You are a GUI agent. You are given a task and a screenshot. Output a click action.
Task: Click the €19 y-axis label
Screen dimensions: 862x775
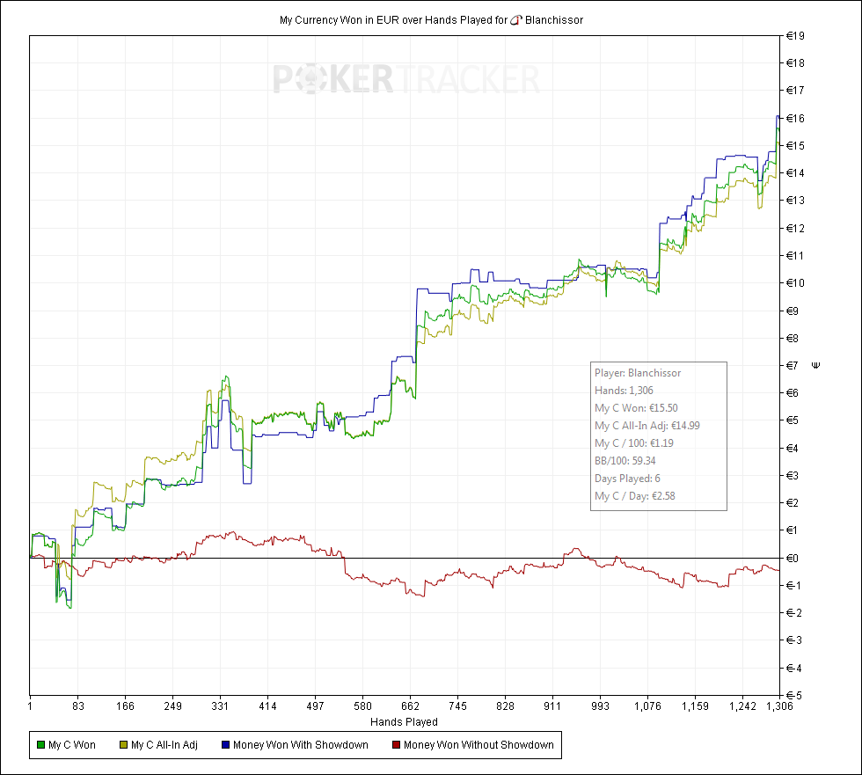795,36
